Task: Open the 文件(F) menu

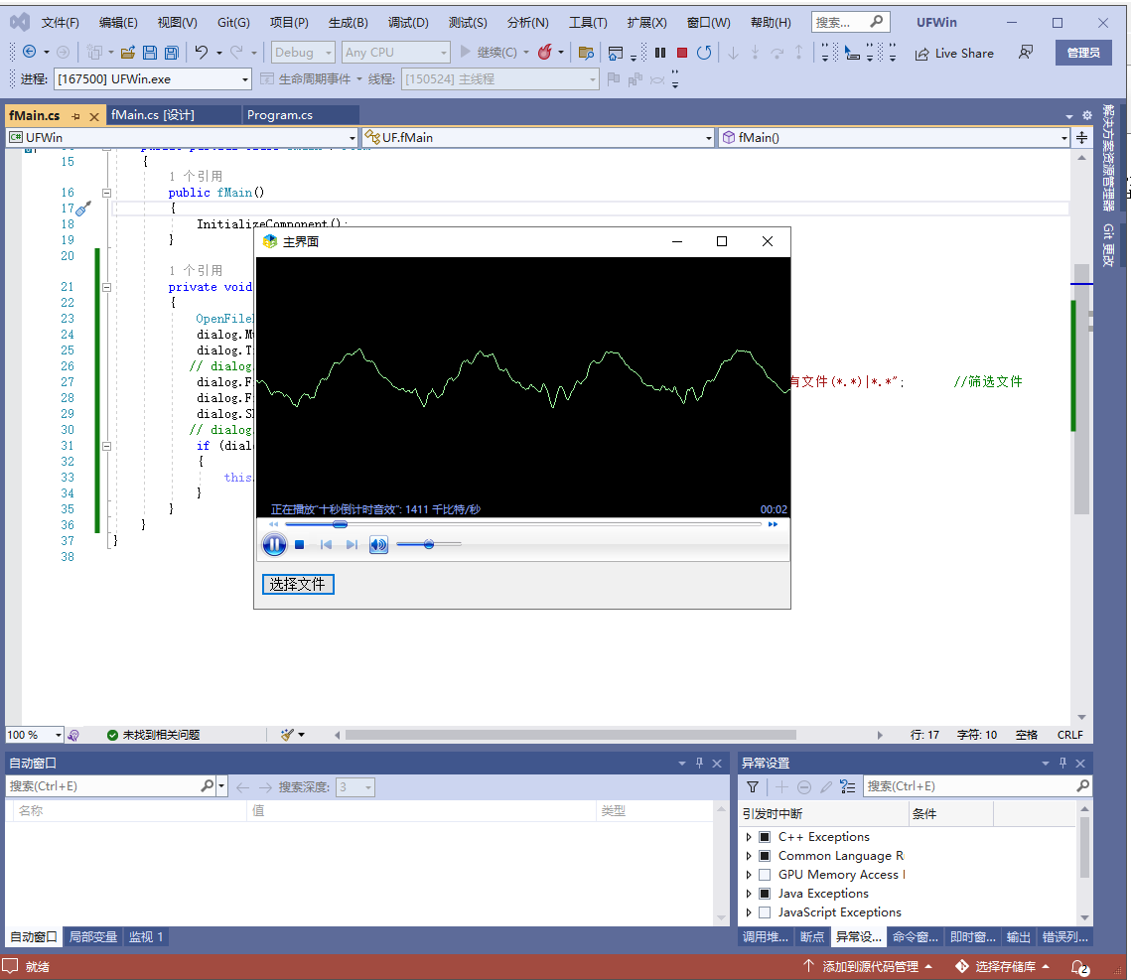Action: 60,23
